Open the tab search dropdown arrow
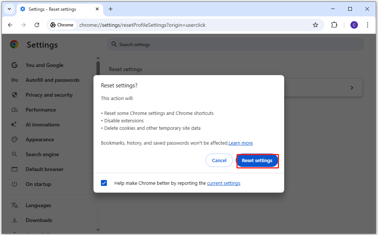Viewport: 378px width, 235px height. tap(9, 9)
